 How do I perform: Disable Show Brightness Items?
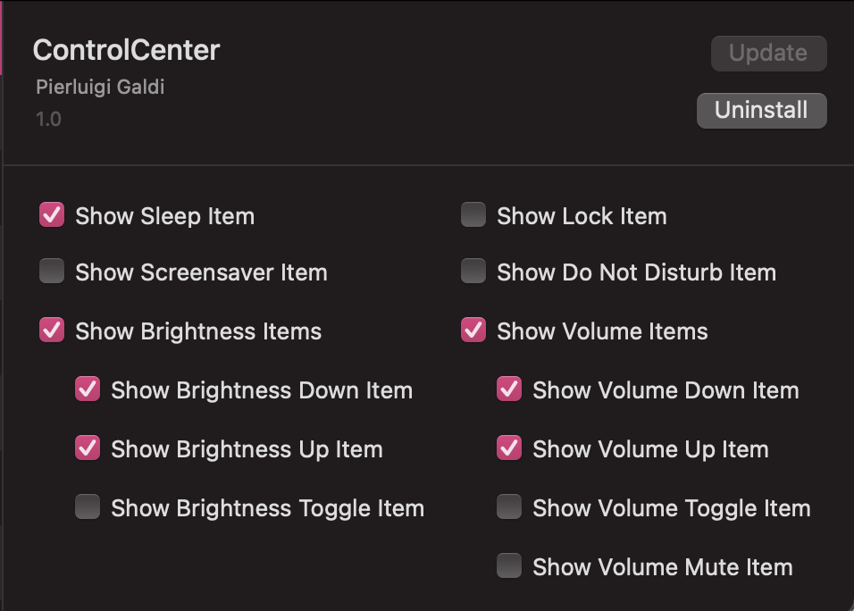(52, 331)
